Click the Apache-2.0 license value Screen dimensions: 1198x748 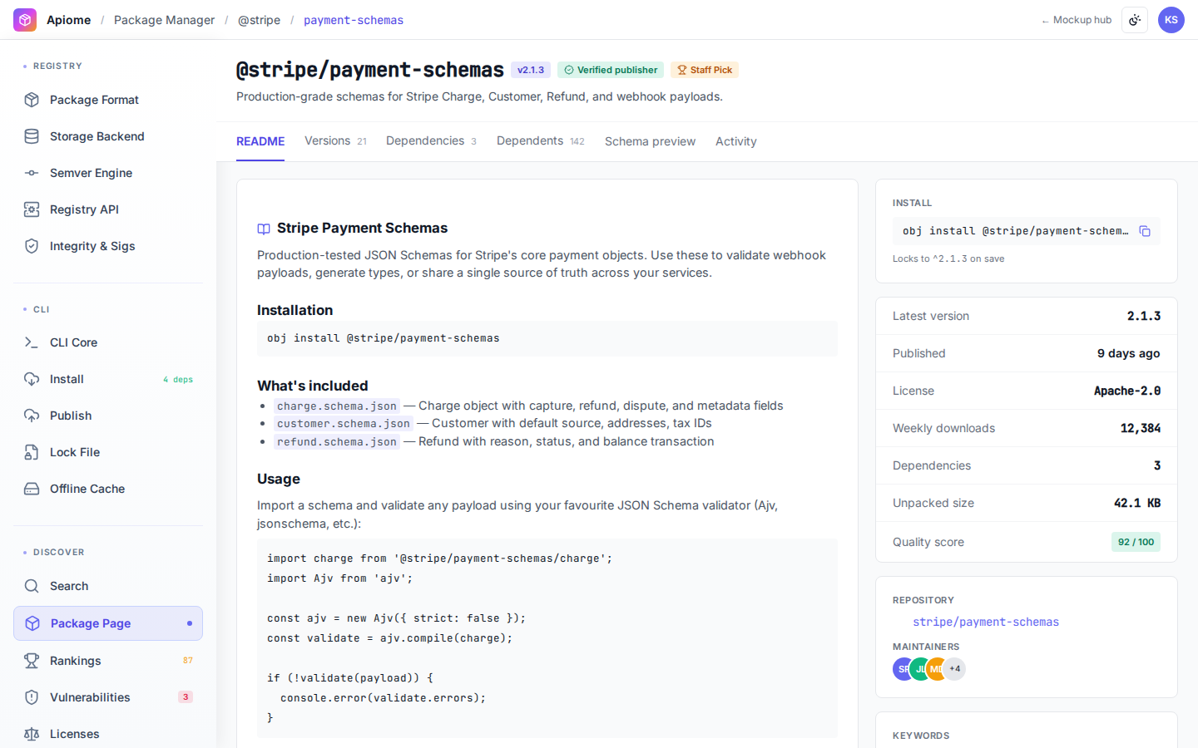tap(1127, 391)
